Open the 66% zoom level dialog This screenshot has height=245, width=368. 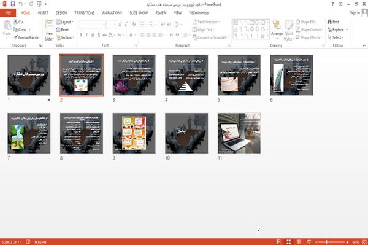(x=356, y=242)
